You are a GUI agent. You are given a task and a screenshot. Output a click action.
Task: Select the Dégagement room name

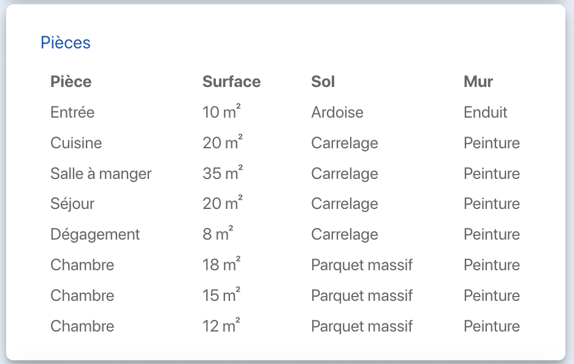click(95, 235)
